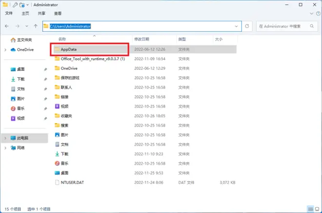The image size is (322, 213).
Task: Open the 主页 ribbon tab
Action: (x=25, y=13)
